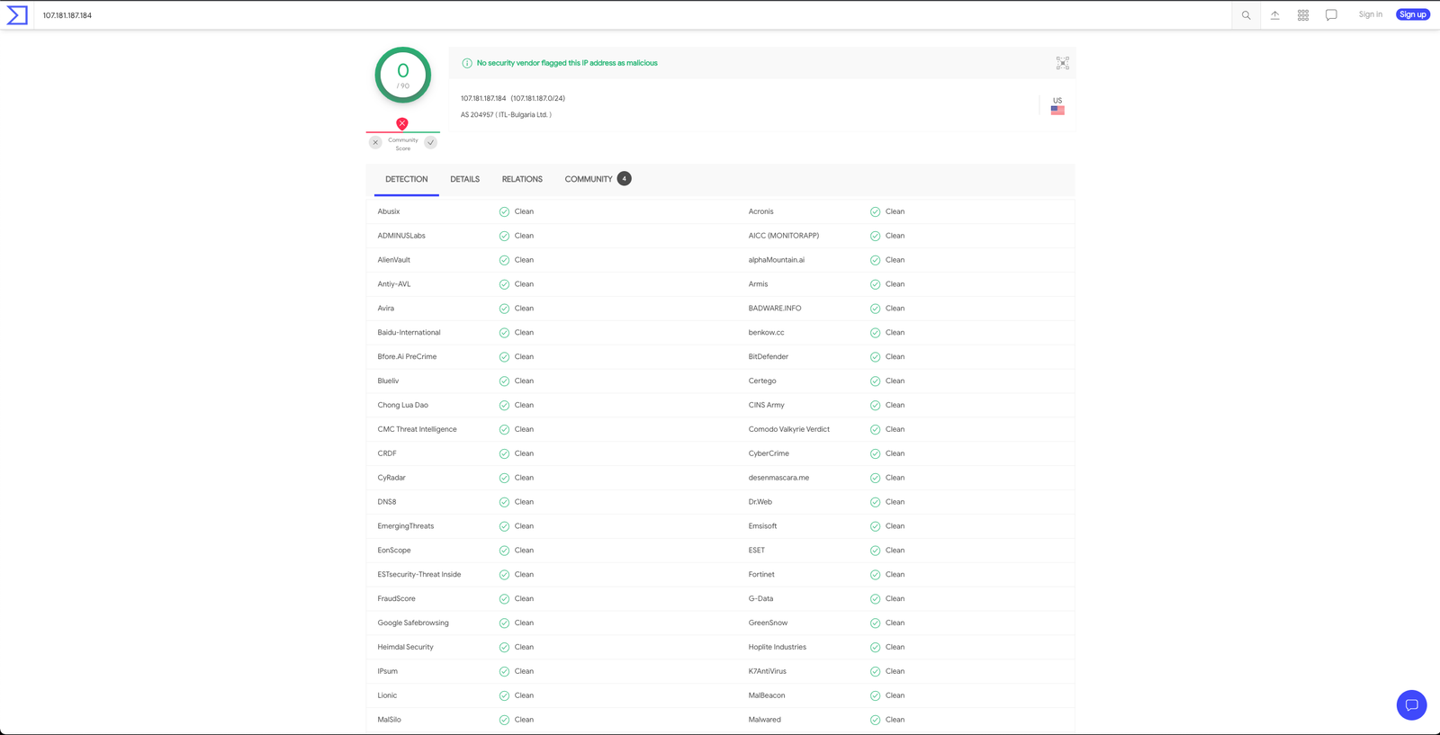Click the community count badge 4

pyautogui.click(x=624, y=178)
